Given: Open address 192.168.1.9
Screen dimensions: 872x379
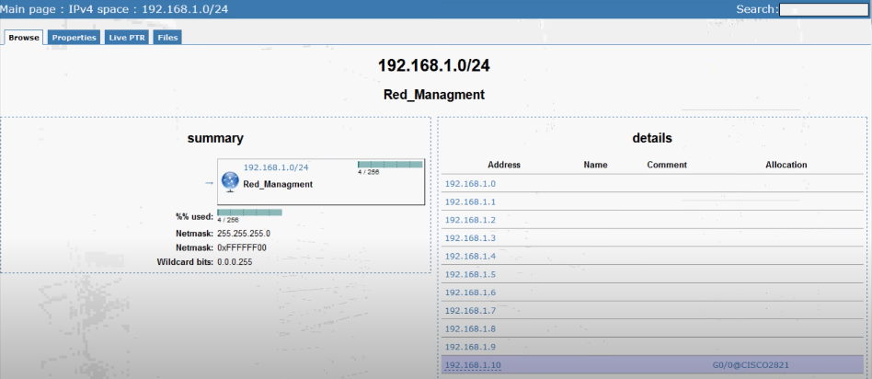Looking at the screenshot, I should pos(470,347).
